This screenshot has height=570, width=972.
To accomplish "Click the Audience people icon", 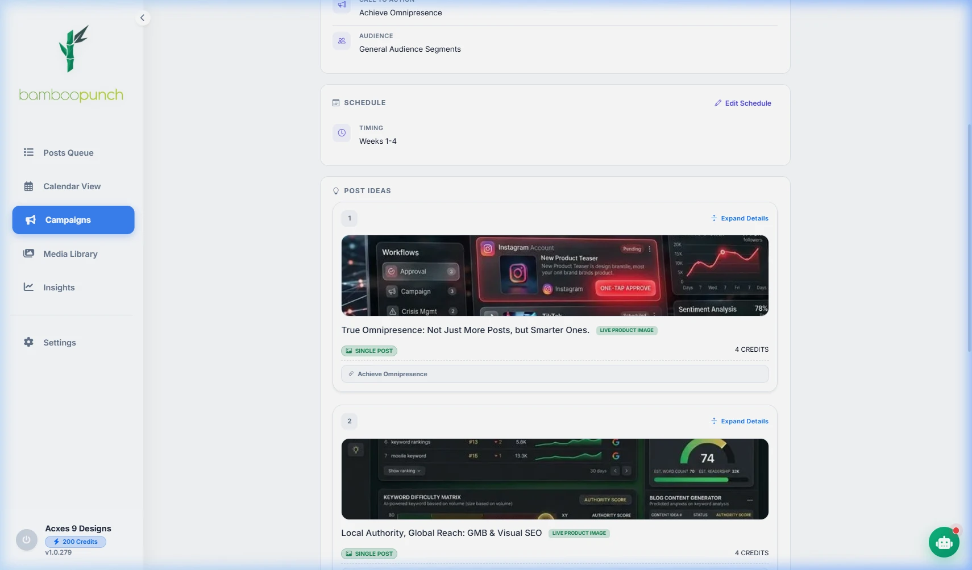I will (x=342, y=40).
